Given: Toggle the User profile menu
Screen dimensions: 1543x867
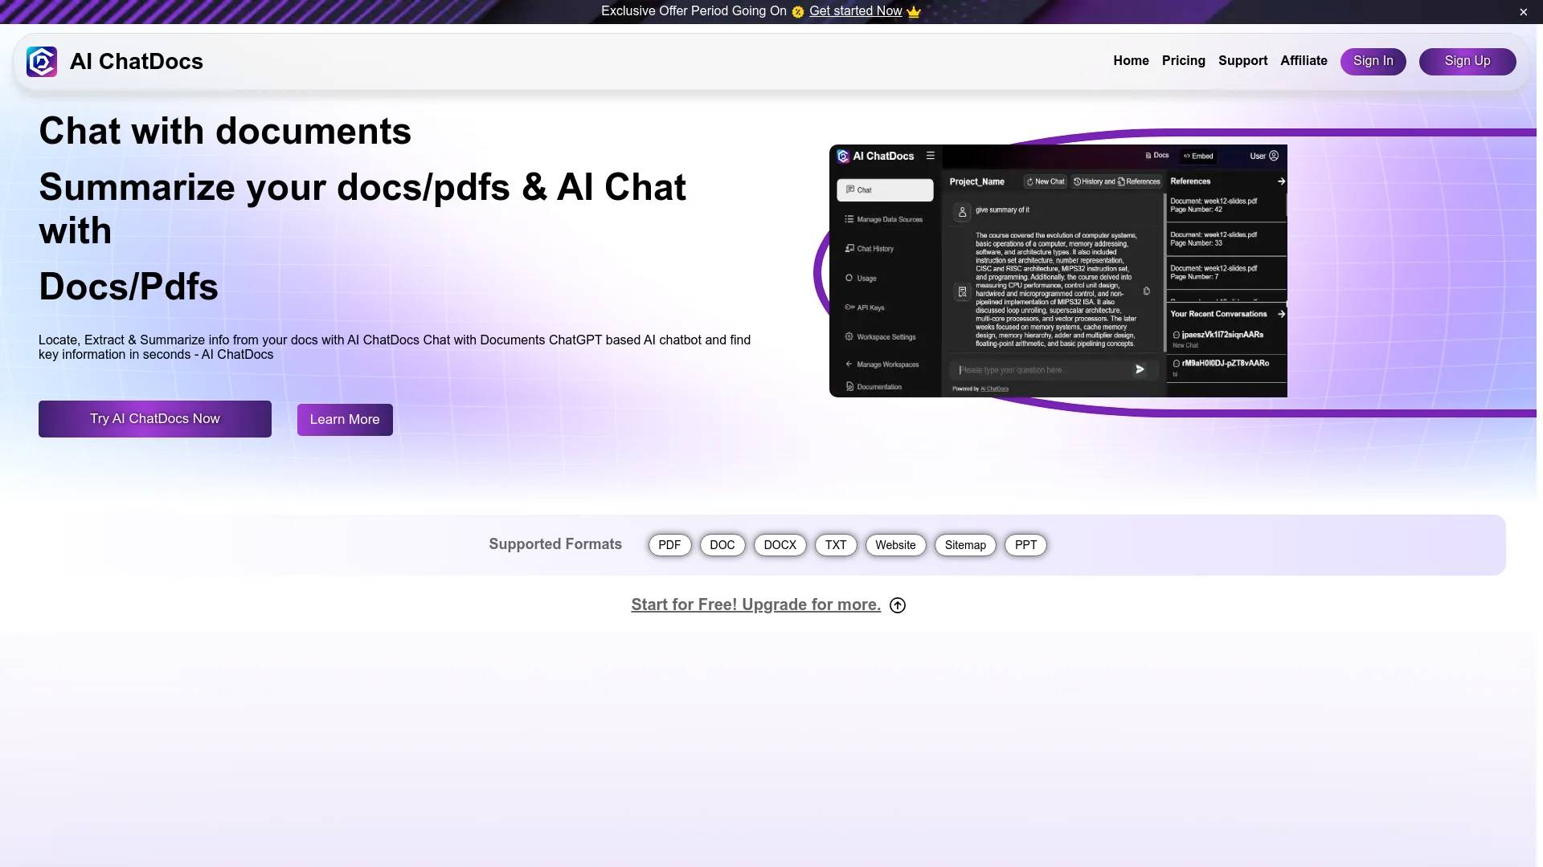Looking at the screenshot, I should pyautogui.click(x=1263, y=156).
